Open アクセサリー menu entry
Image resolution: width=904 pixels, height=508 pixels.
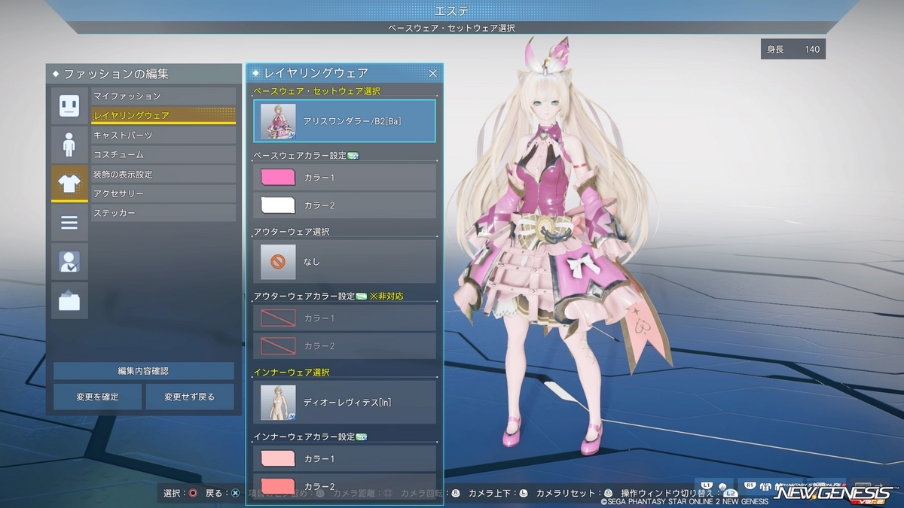click(x=163, y=194)
